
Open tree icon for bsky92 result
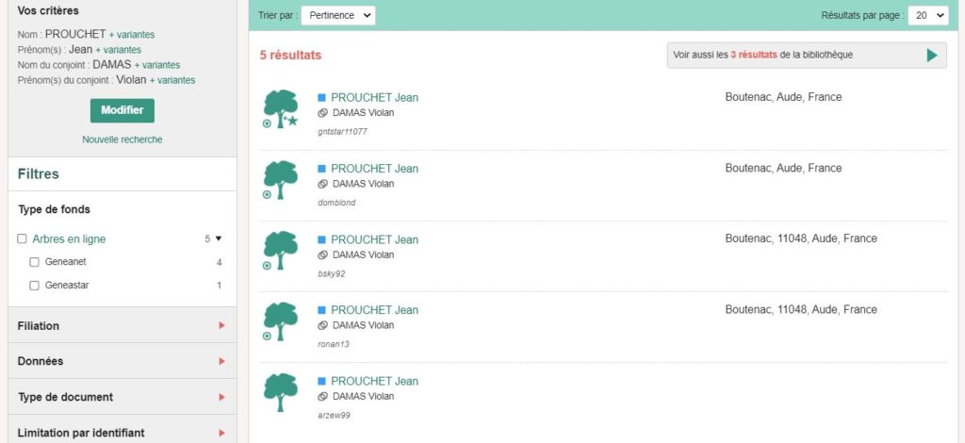pos(280,251)
